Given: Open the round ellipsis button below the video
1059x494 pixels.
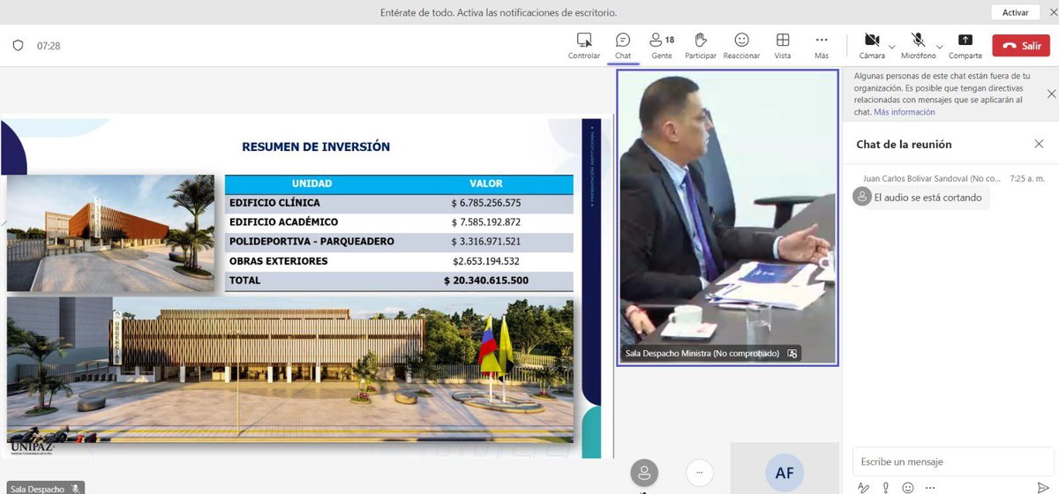Looking at the screenshot, I should point(699,473).
